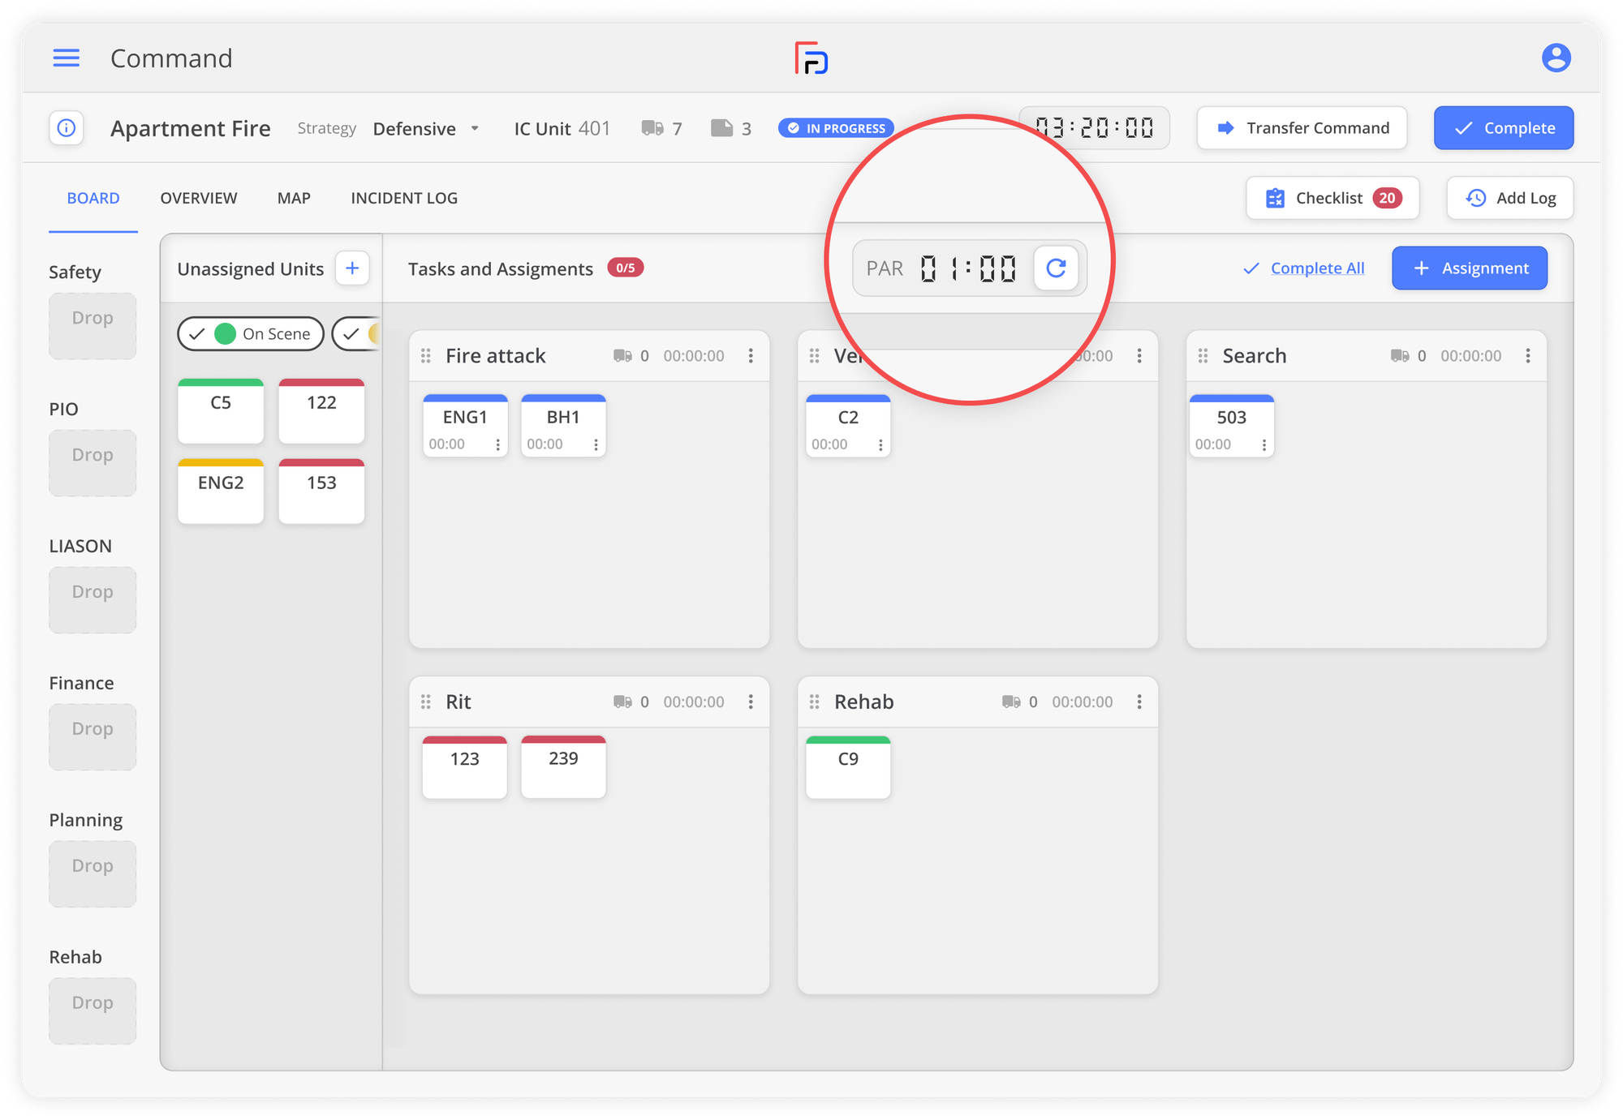Click the user profile avatar icon
Screen dimensions: 1623x1120
(x=1556, y=58)
